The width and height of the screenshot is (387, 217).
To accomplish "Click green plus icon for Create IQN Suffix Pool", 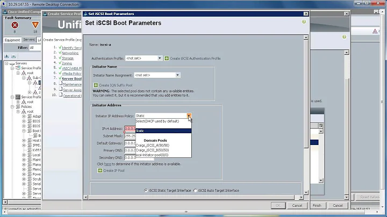I will (96, 85).
